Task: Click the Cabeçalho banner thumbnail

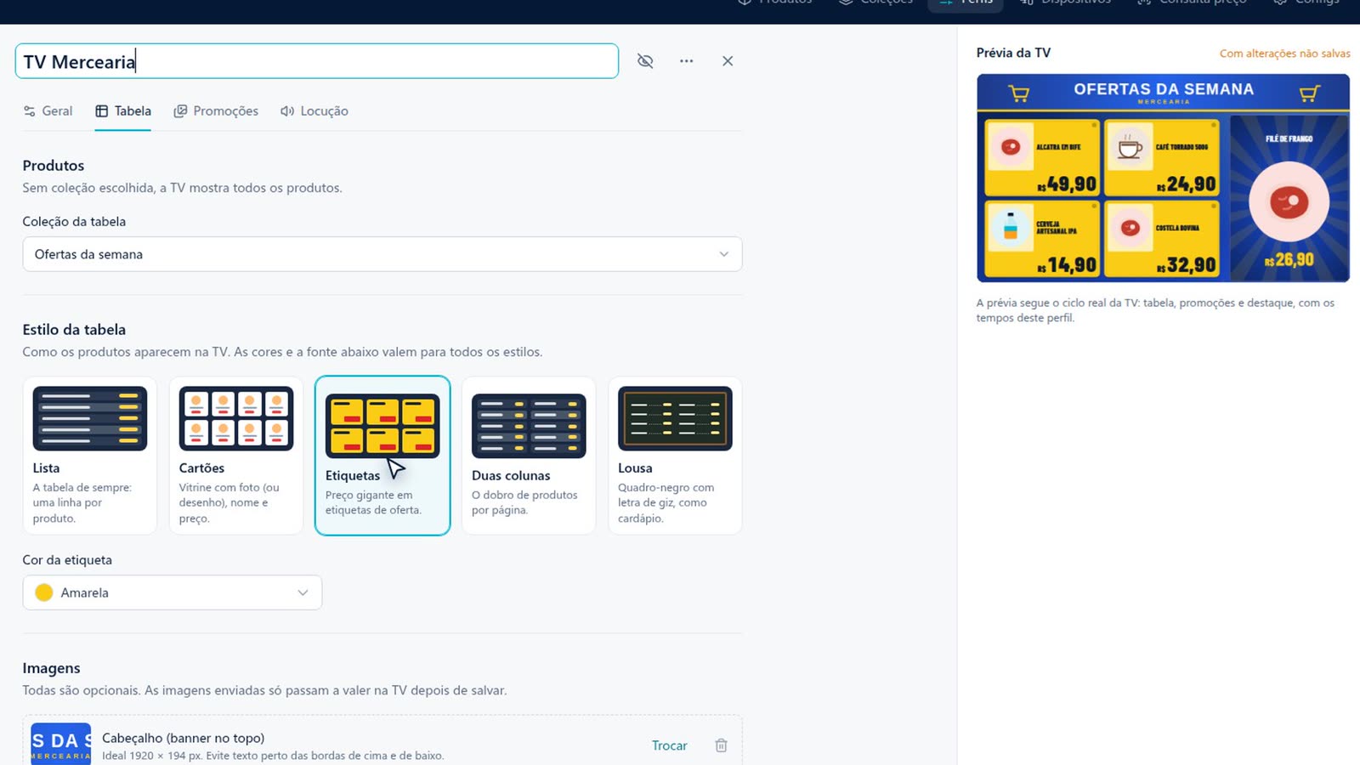Action: pos(60,744)
